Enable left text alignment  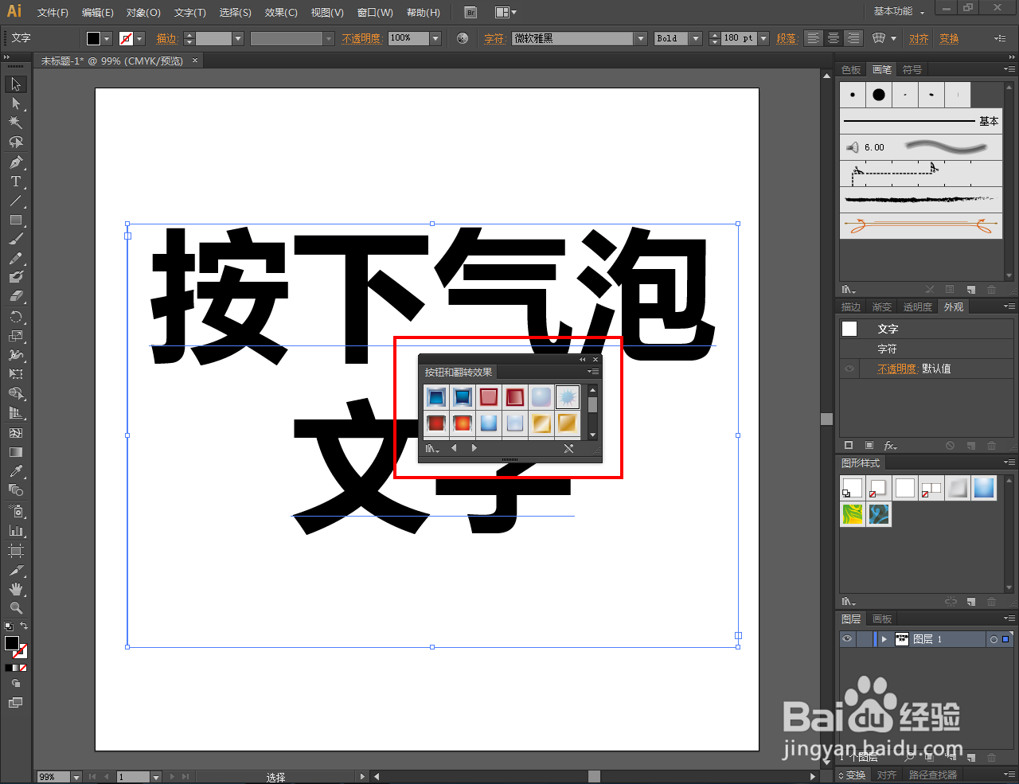point(813,38)
